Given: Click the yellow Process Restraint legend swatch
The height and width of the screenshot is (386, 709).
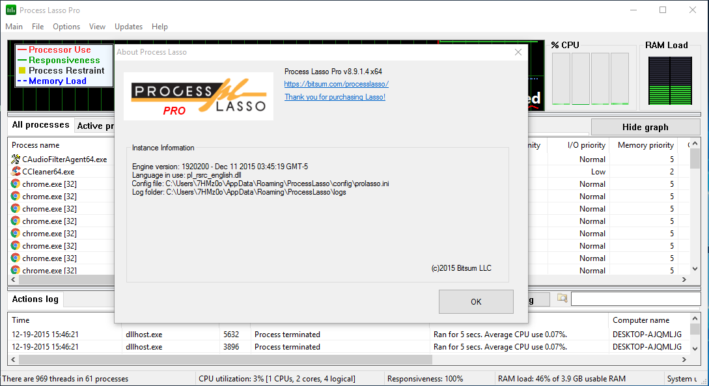Looking at the screenshot, I should 21,70.
